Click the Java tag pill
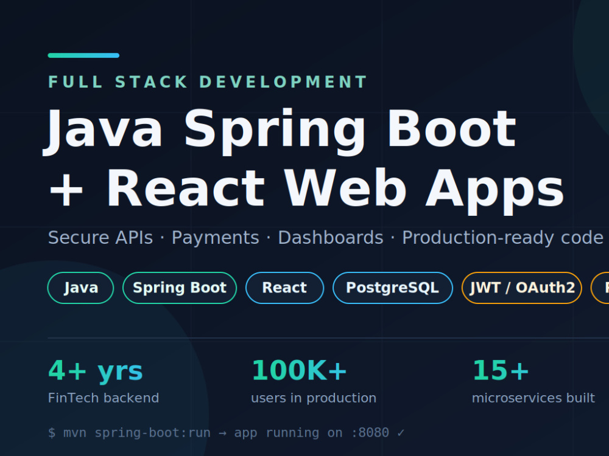 point(80,288)
